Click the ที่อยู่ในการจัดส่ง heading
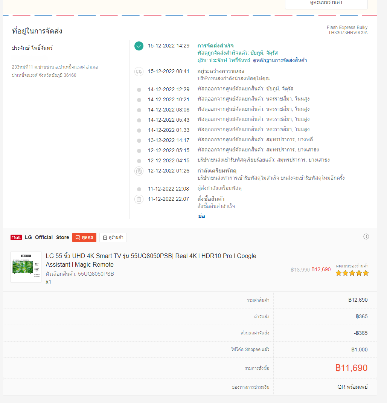 tap(37, 31)
